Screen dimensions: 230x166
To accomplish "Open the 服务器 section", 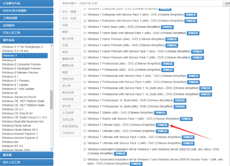I will point(27,155).
